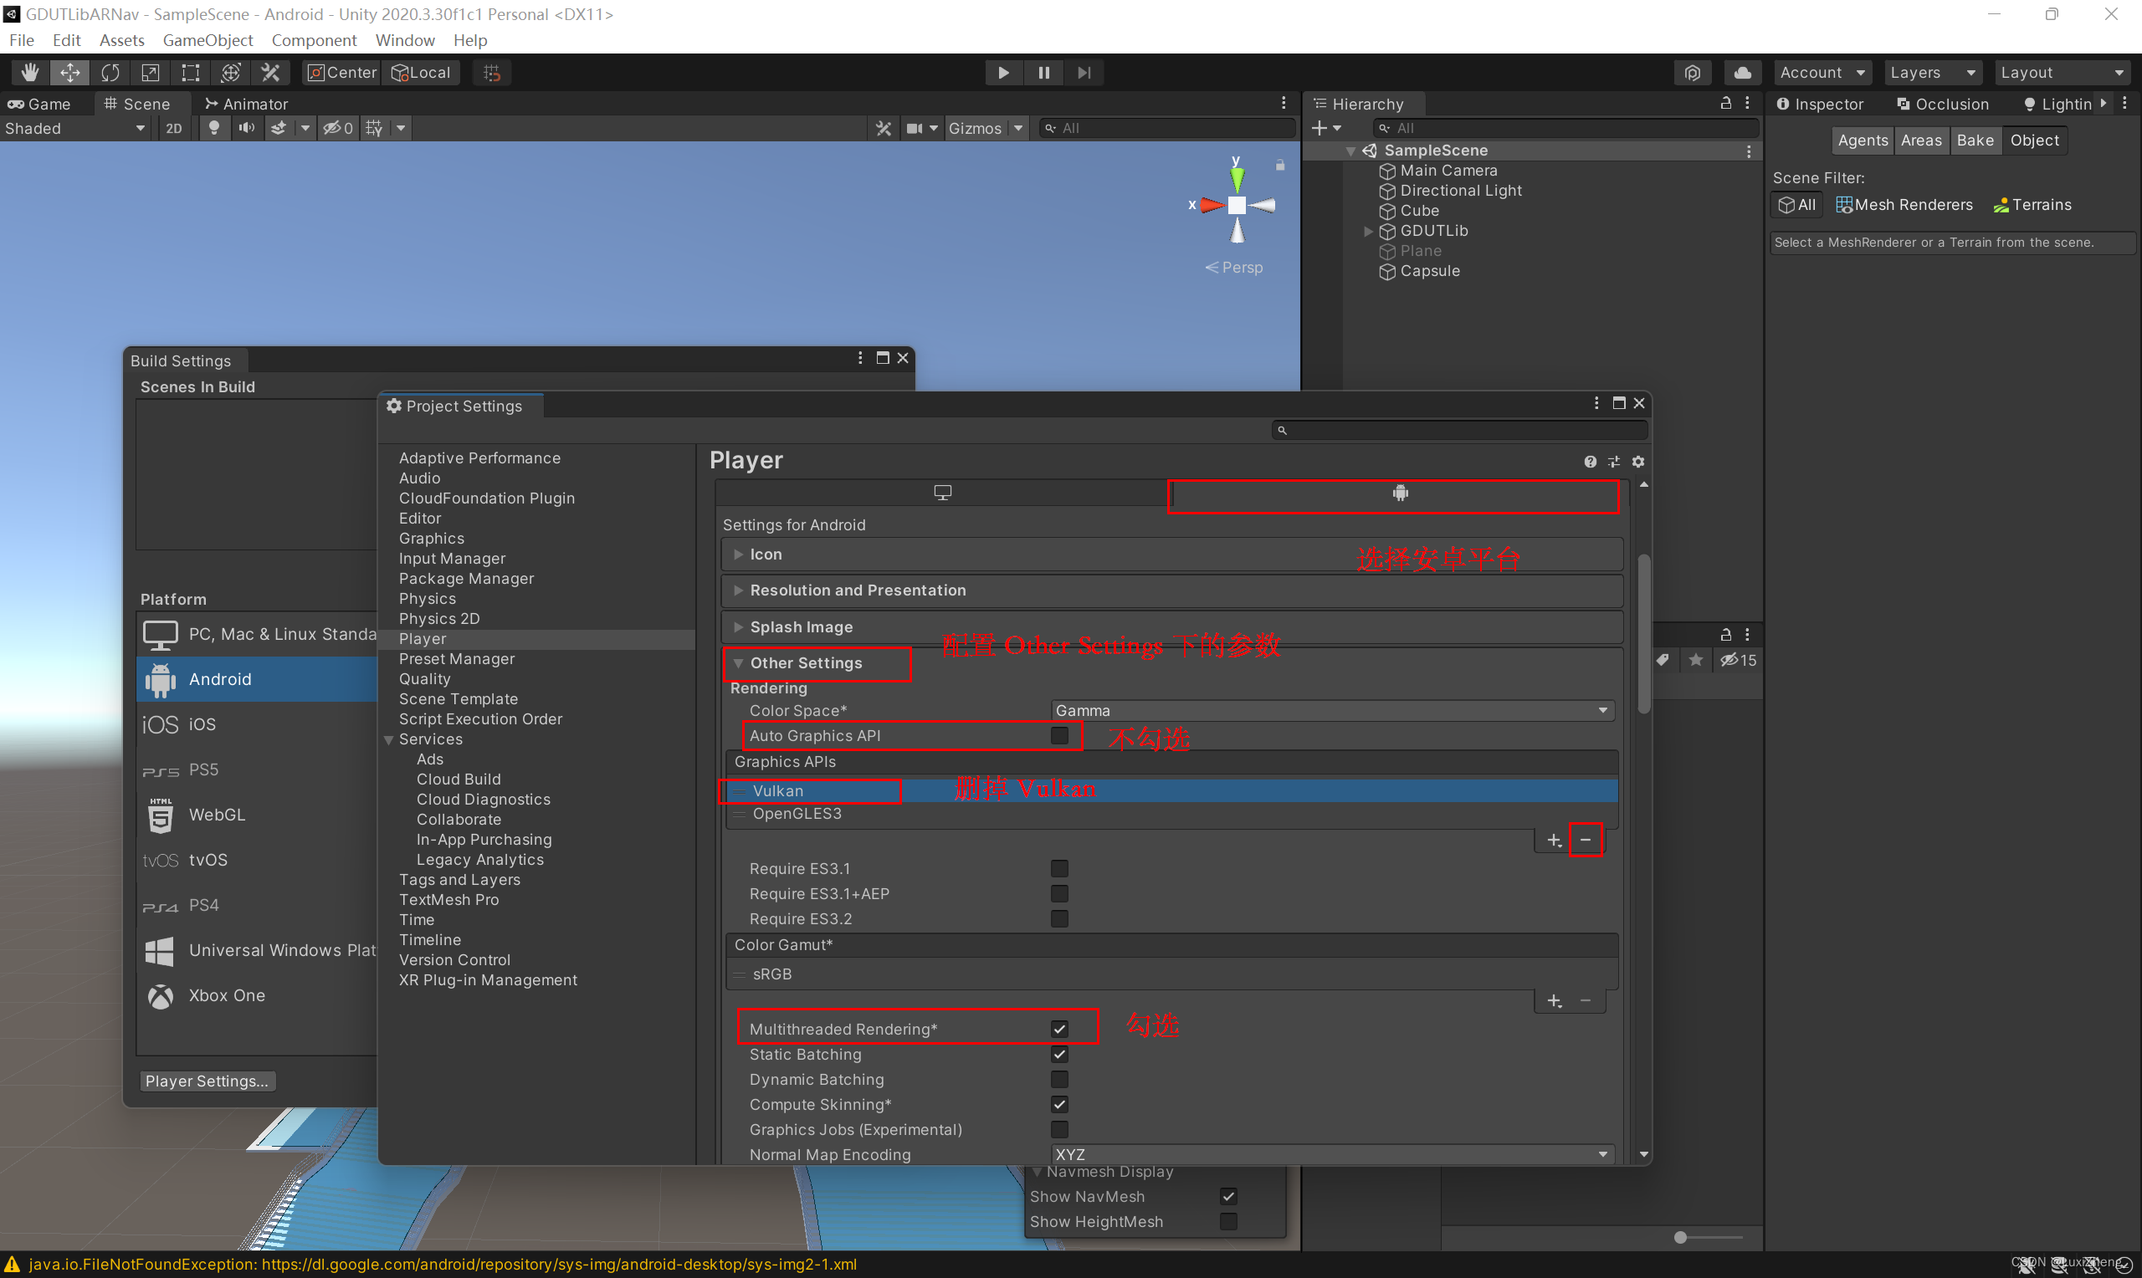Open Collab services icon

[1693, 72]
